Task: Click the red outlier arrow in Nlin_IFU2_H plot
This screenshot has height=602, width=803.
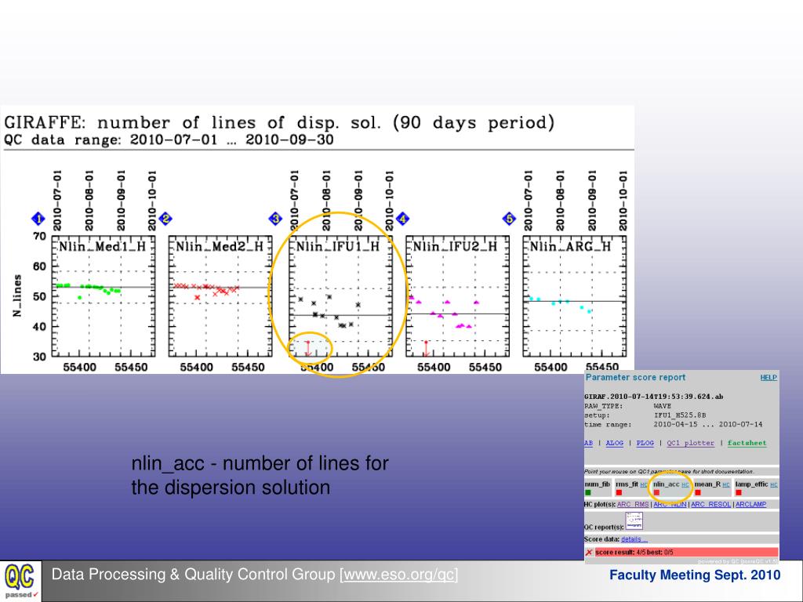Action: click(426, 349)
